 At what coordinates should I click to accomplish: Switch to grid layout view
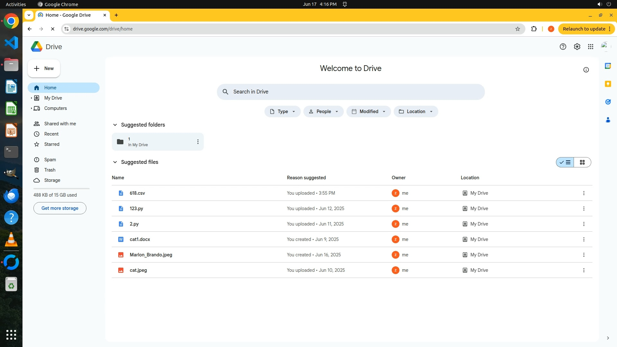(582, 162)
